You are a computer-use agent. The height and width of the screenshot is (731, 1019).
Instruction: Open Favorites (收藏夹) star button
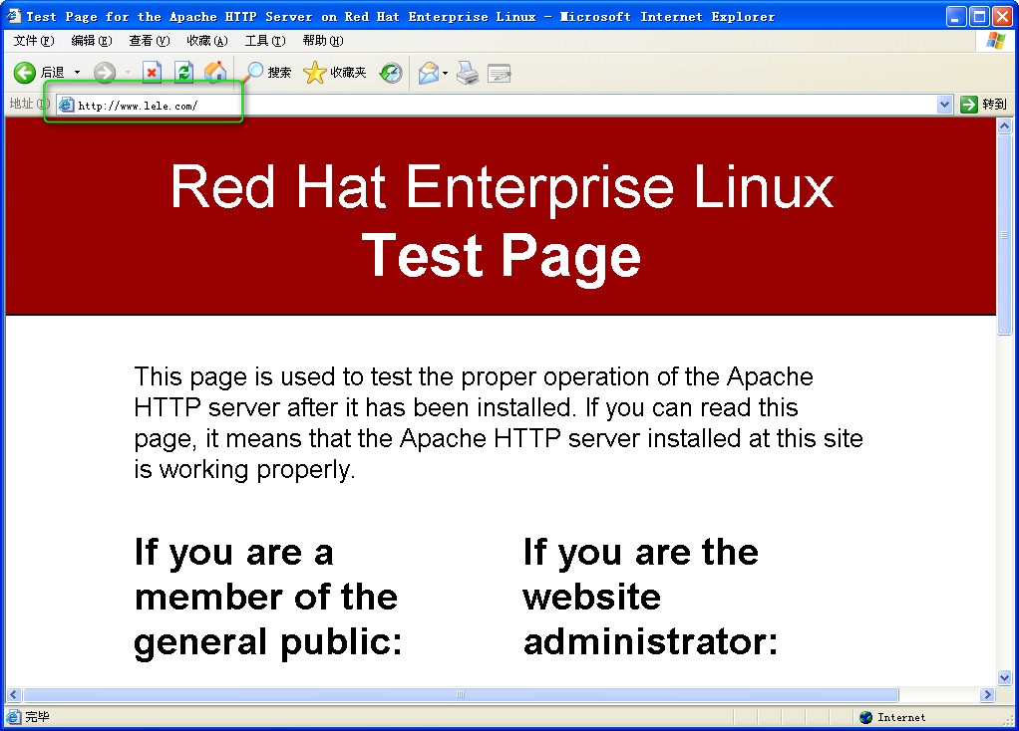tap(335, 72)
